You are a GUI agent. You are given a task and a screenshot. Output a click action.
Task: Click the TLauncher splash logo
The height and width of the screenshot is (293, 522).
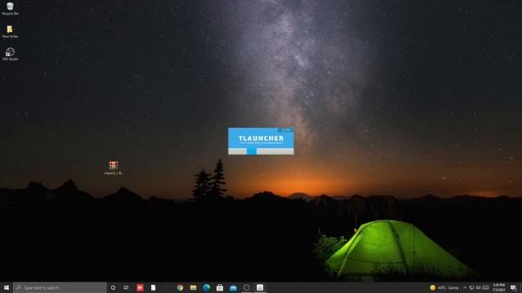click(x=261, y=139)
